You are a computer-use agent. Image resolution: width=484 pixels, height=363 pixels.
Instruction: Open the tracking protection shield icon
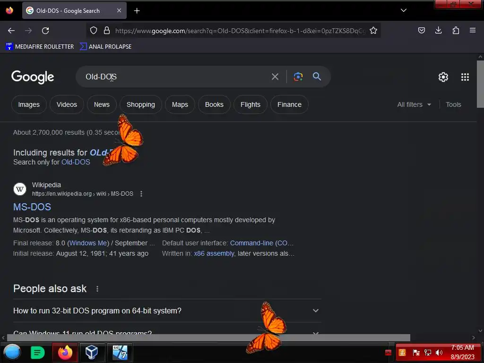coord(94,31)
